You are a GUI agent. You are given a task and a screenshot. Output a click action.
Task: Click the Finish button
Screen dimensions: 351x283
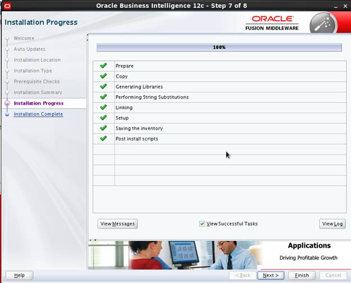[x=301, y=275]
